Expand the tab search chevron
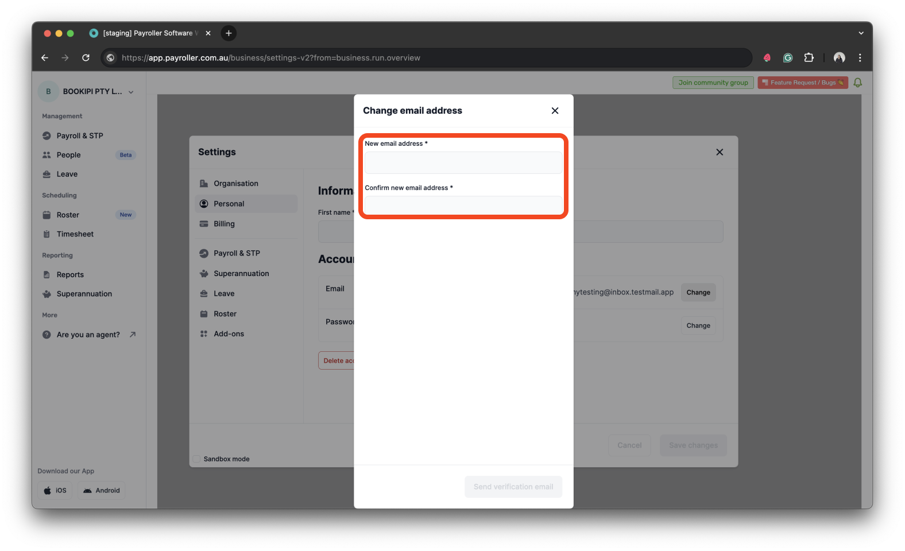 coord(861,33)
